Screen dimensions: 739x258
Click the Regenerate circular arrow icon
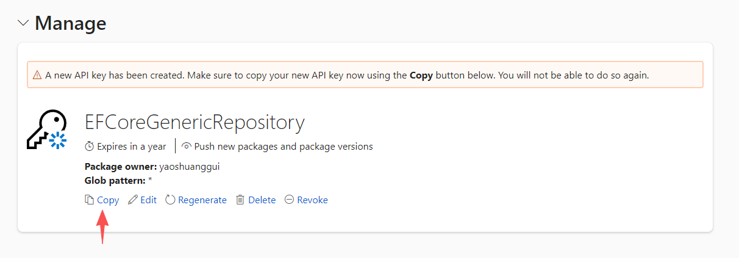(170, 200)
